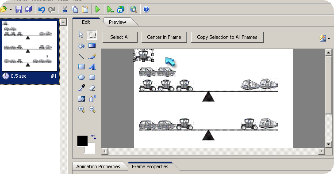The image size is (334, 174).
Task: Click the black foreground color swatch
Action: [x=82, y=141]
